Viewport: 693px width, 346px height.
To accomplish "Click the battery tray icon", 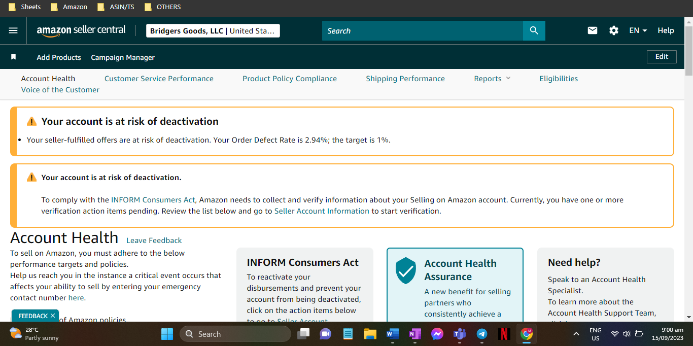I will click(639, 334).
